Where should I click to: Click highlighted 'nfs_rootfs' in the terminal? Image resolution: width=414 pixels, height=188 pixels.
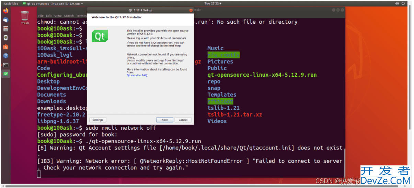click(223, 55)
